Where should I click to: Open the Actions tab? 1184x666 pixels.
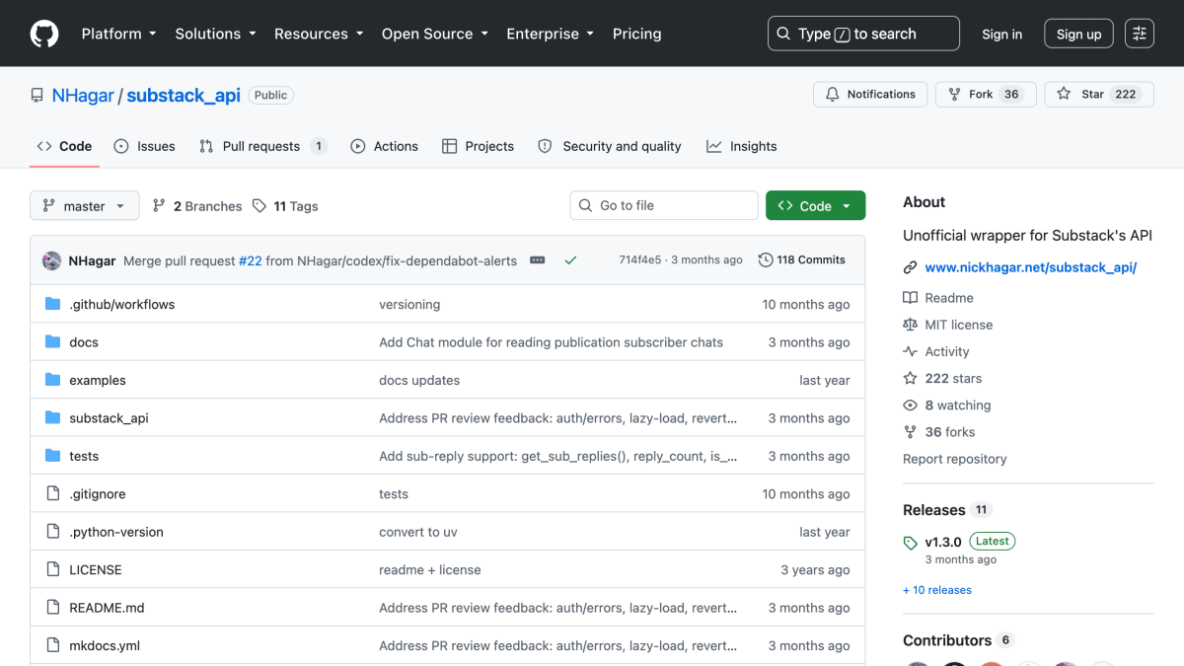(x=385, y=146)
